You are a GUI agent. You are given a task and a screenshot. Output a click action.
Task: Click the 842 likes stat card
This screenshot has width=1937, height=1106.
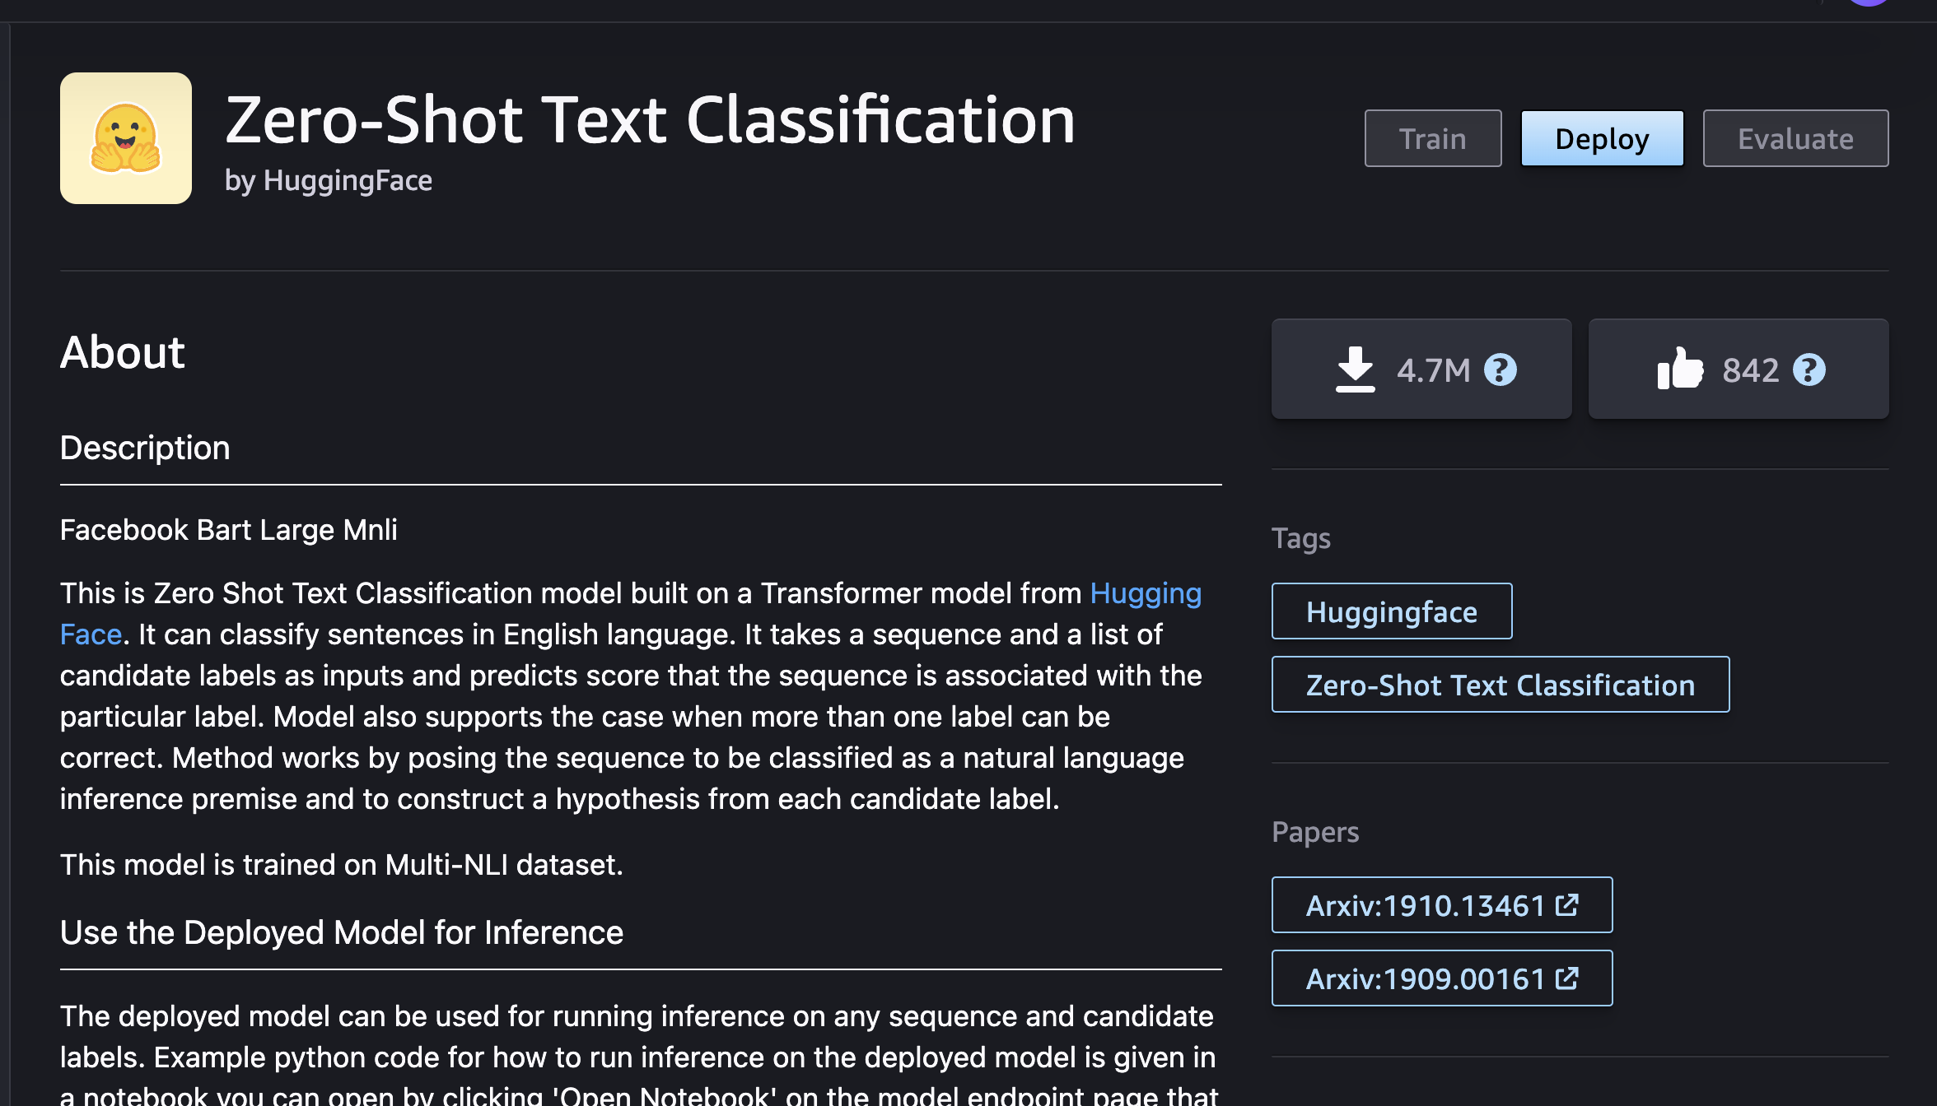pos(1738,368)
